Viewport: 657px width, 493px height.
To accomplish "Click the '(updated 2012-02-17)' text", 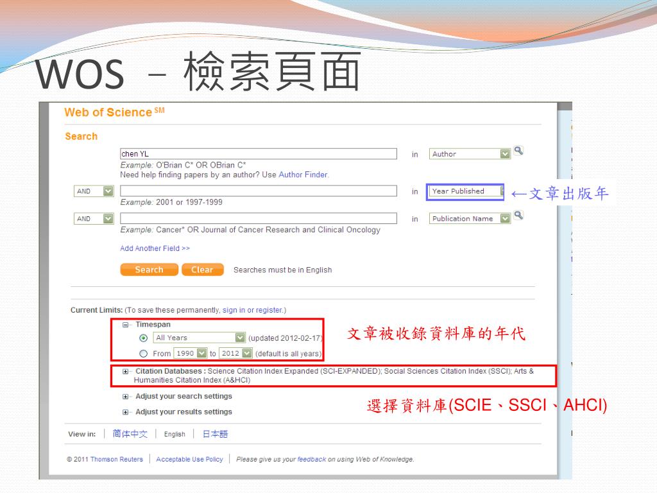I will pyautogui.click(x=286, y=338).
